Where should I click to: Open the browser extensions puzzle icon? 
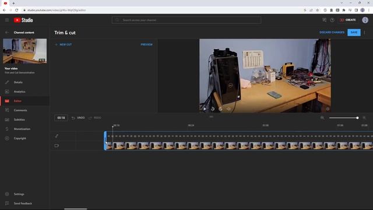(x=344, y=10)
